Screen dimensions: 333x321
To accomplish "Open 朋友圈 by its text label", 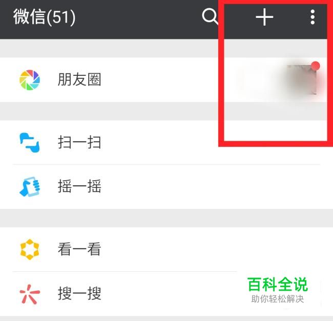I will click(x=79, y=79).
